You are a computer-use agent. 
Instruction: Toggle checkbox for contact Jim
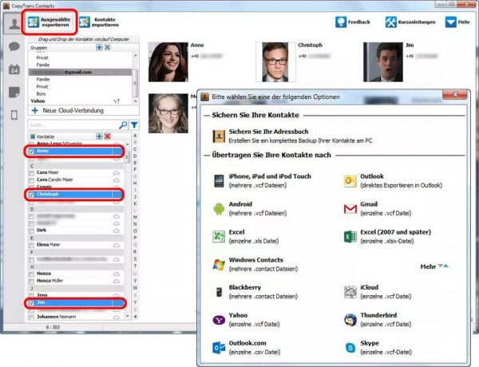coord(31,303)
